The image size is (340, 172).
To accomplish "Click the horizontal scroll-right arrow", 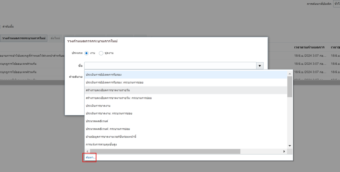I will [284, 151].
